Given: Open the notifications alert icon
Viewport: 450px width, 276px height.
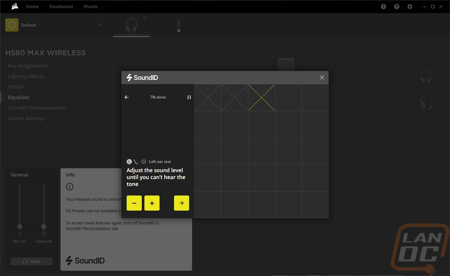Looking at the screenshot, I should click(x=383, y=7).
